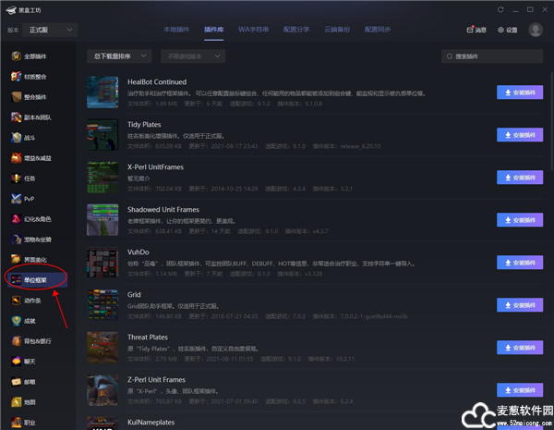The width and height of the screenshot is (554, 430).
Task: Open 设置 settings gear
Action: coord(507,31)
